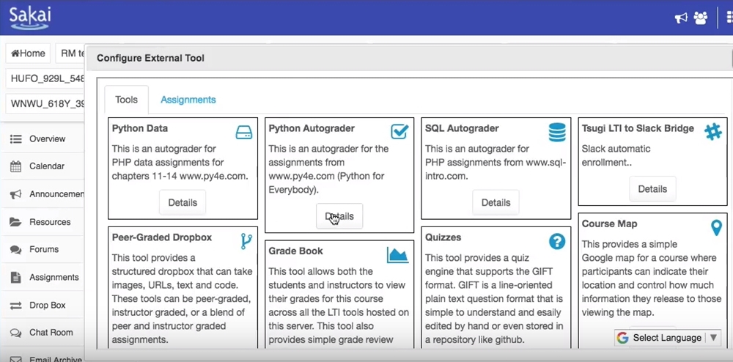
Task: Click the Grade Book chart icon
Action: click(x=398, y=255)
